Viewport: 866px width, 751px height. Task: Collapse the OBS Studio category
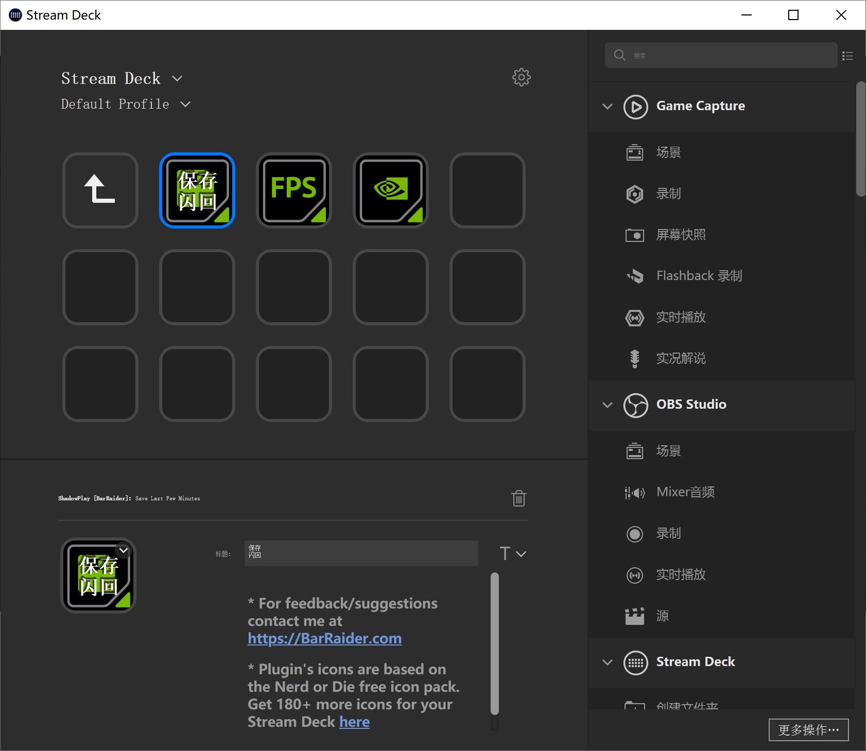[x=608, y=405]
